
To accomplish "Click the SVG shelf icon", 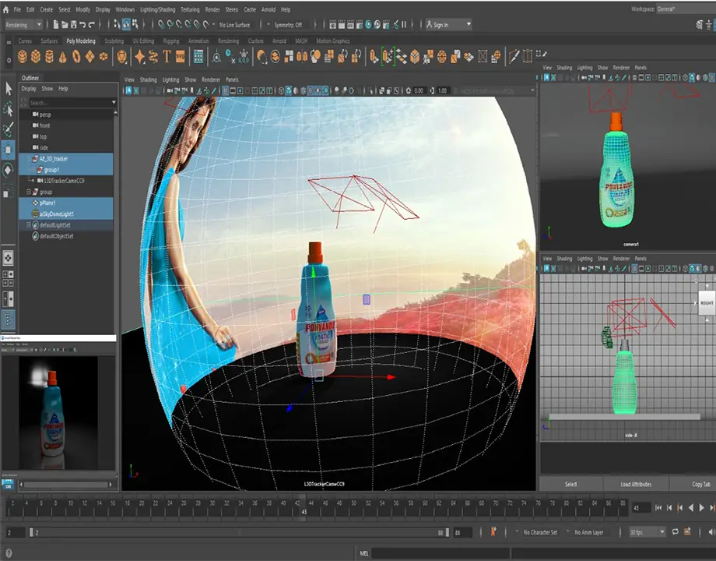I will 181,57.
